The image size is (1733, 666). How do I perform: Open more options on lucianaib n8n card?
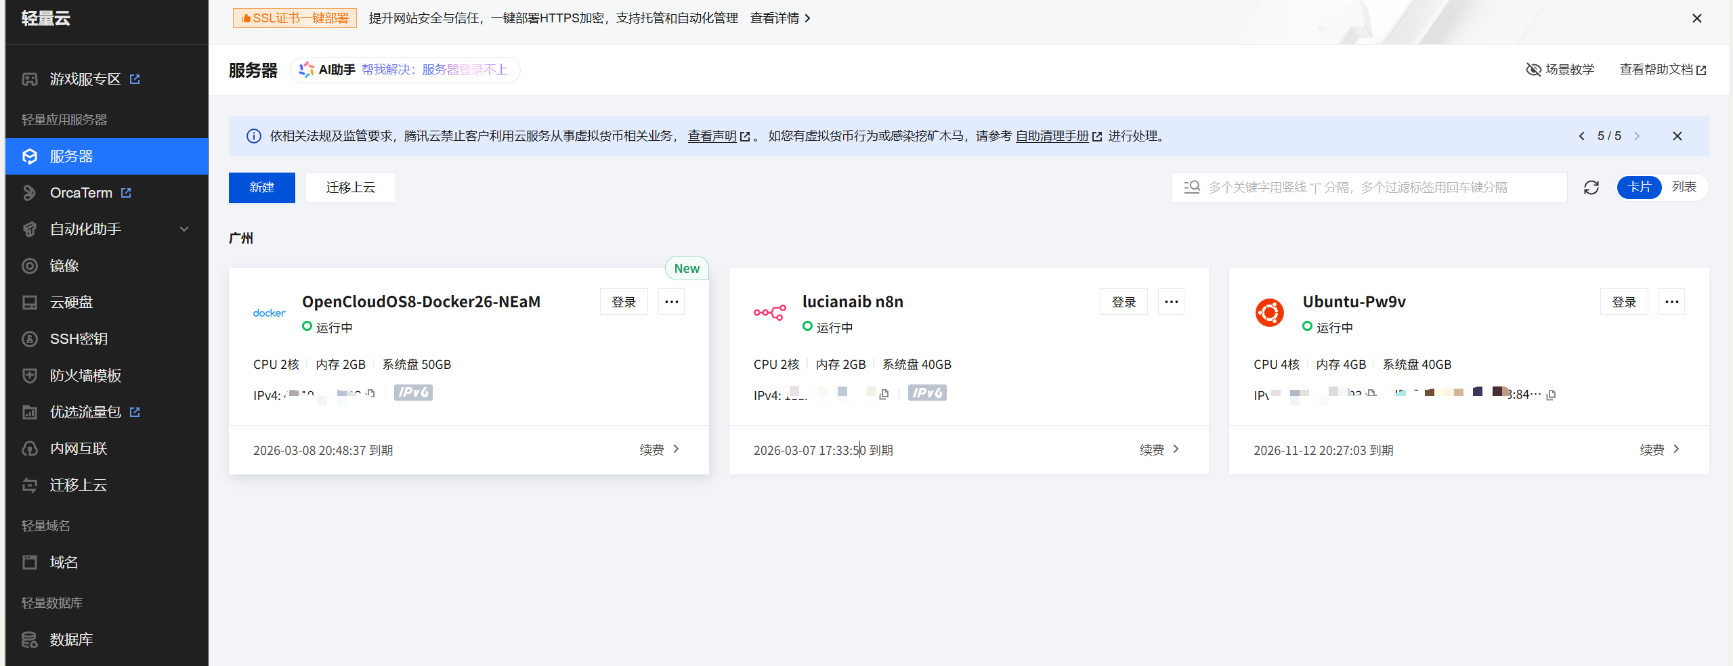pos(1170,301)
